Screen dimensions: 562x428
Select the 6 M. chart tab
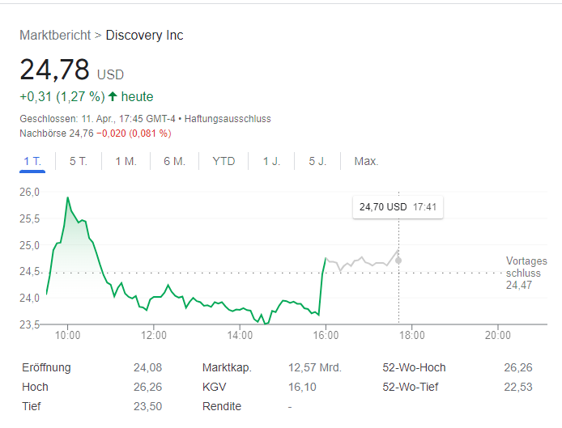coord(174,161)
